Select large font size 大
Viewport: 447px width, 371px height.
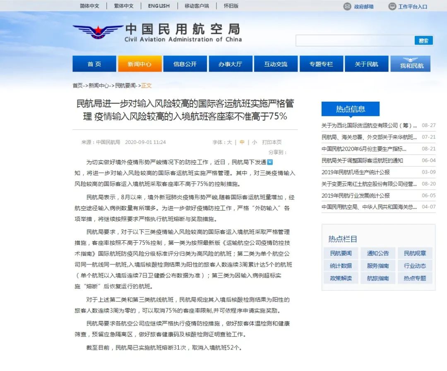point(229,142)
